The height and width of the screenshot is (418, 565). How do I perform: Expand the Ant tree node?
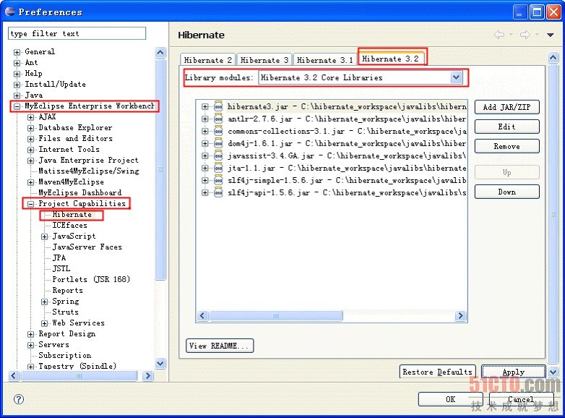tap(17, 63)
